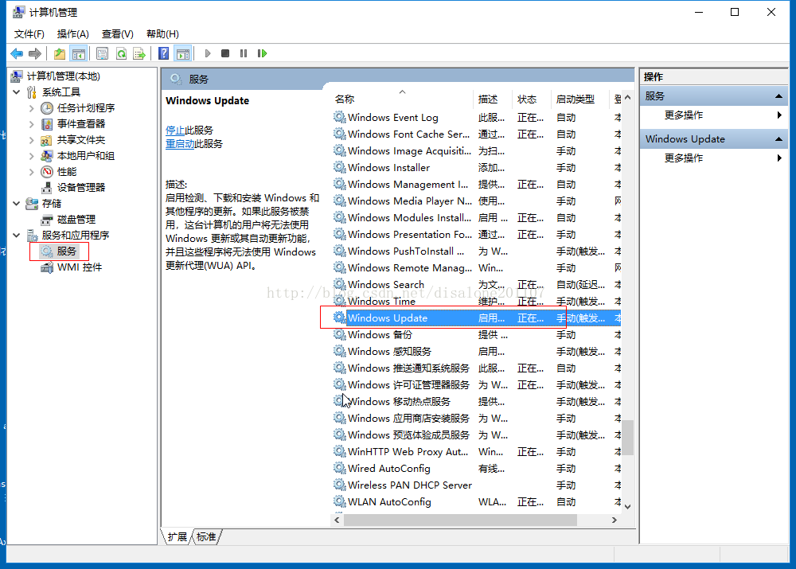Open 更多操作 submenu under Windows Update
Screen dimensions: 796x569
714,158
